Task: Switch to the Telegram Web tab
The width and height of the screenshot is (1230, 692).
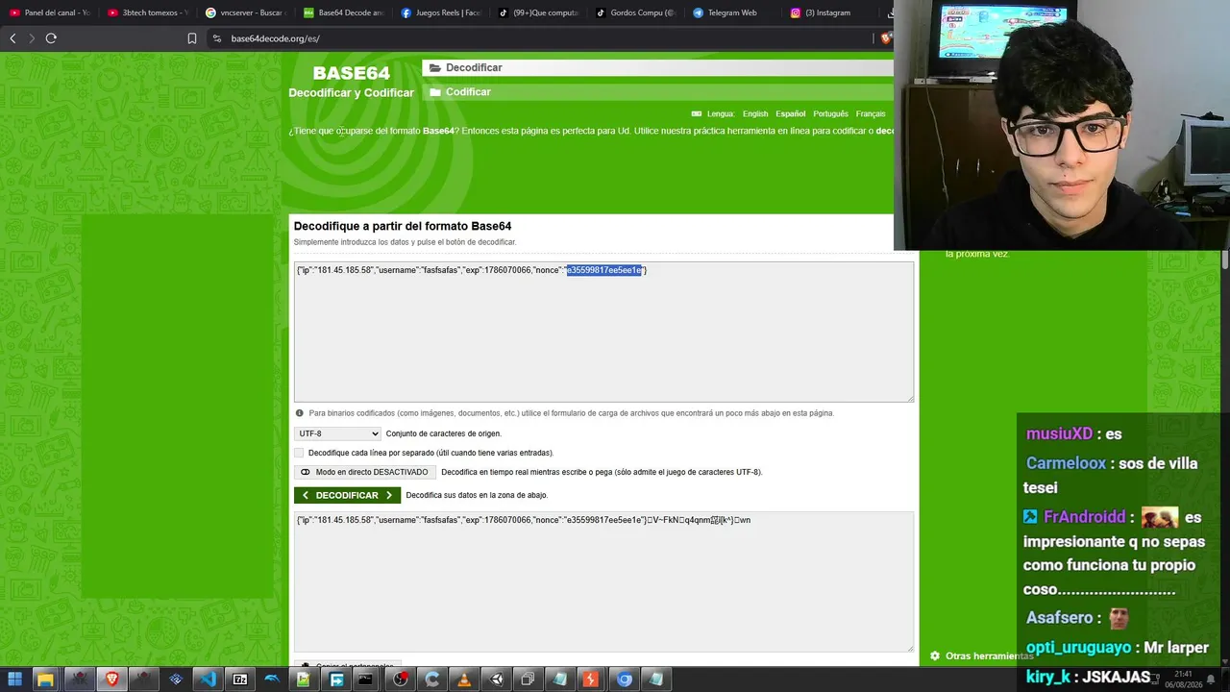Action: 732,12
